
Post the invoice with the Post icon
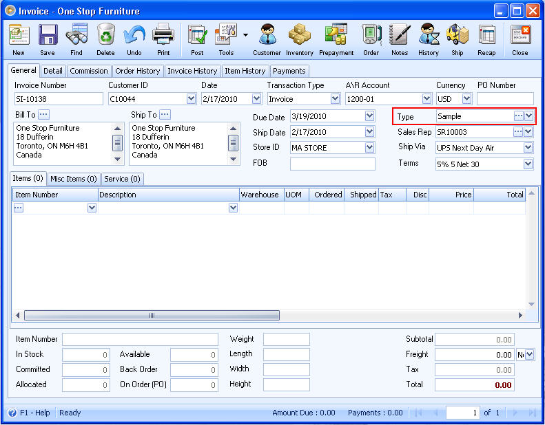[197, 35]
